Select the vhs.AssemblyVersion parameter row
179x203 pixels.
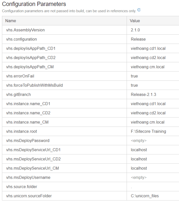(25, 30)
